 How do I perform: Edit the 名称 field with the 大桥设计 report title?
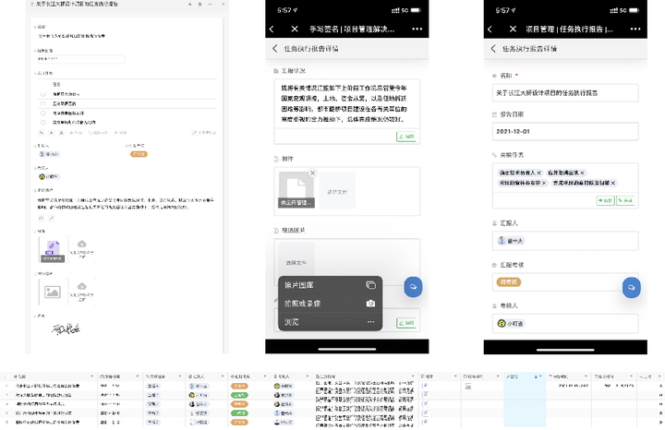pyautogui.click(x=565, y=93)
